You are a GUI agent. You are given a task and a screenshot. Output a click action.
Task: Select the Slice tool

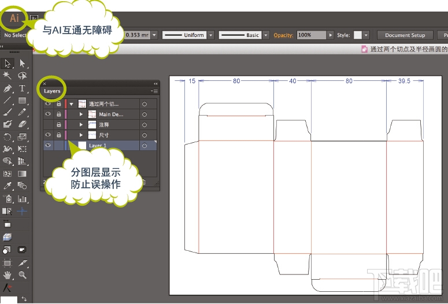[x=22, y=262]
